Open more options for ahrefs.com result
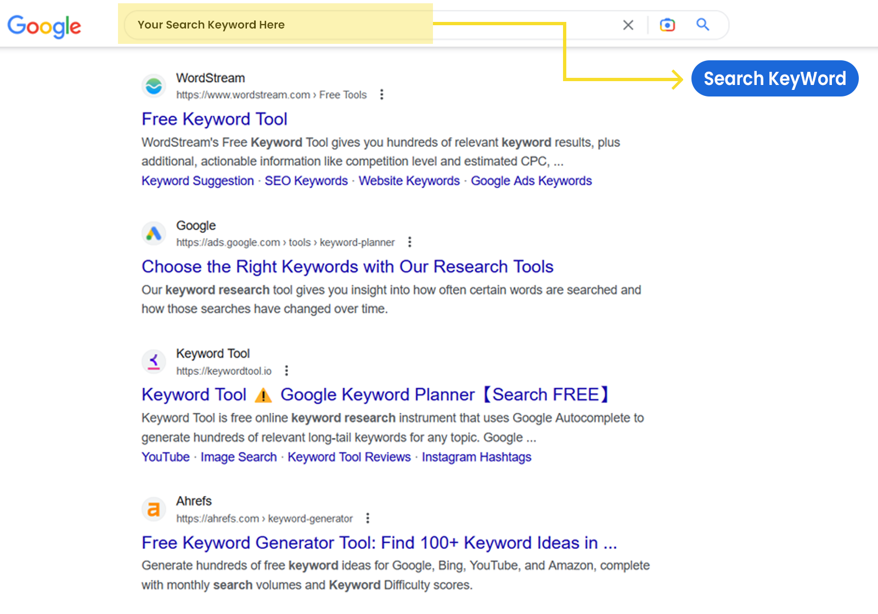This screenshot has height=614, width=878. (x=368, y=518)
